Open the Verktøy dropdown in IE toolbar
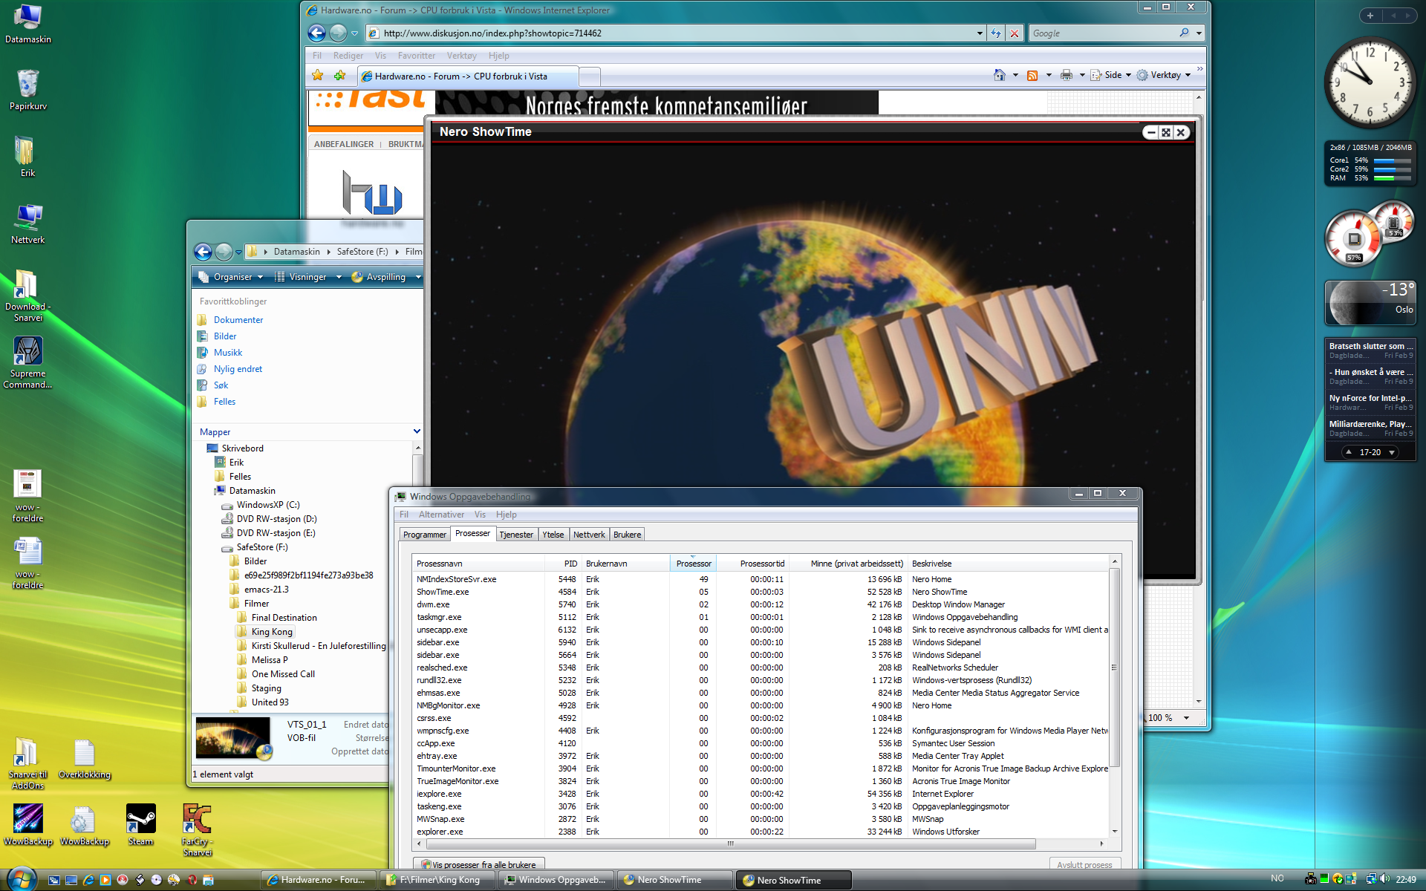Screen dimensions: 1426x891 pyautogui.click(x=1164, y=75)
